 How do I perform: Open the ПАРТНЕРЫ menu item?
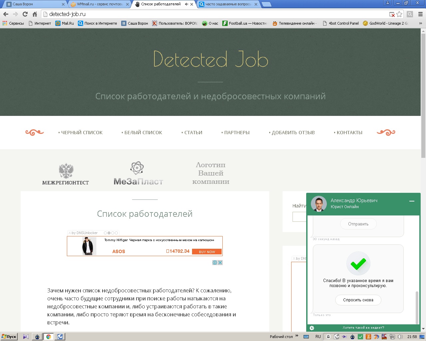click(x=236, y=133)
